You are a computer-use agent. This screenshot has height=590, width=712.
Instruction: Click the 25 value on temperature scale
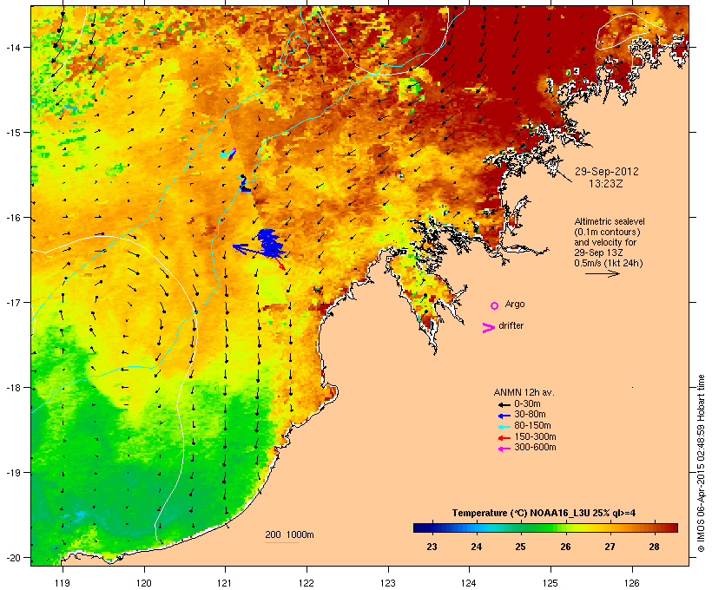[x=520, y=547]
